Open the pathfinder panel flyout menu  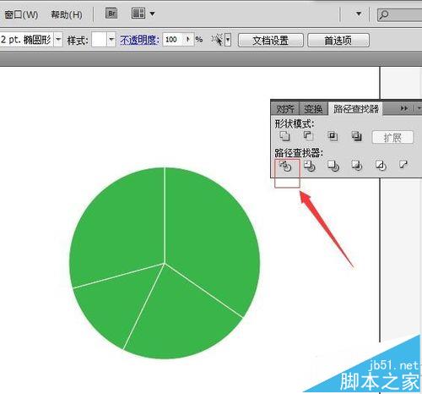[x=419, y=108]
